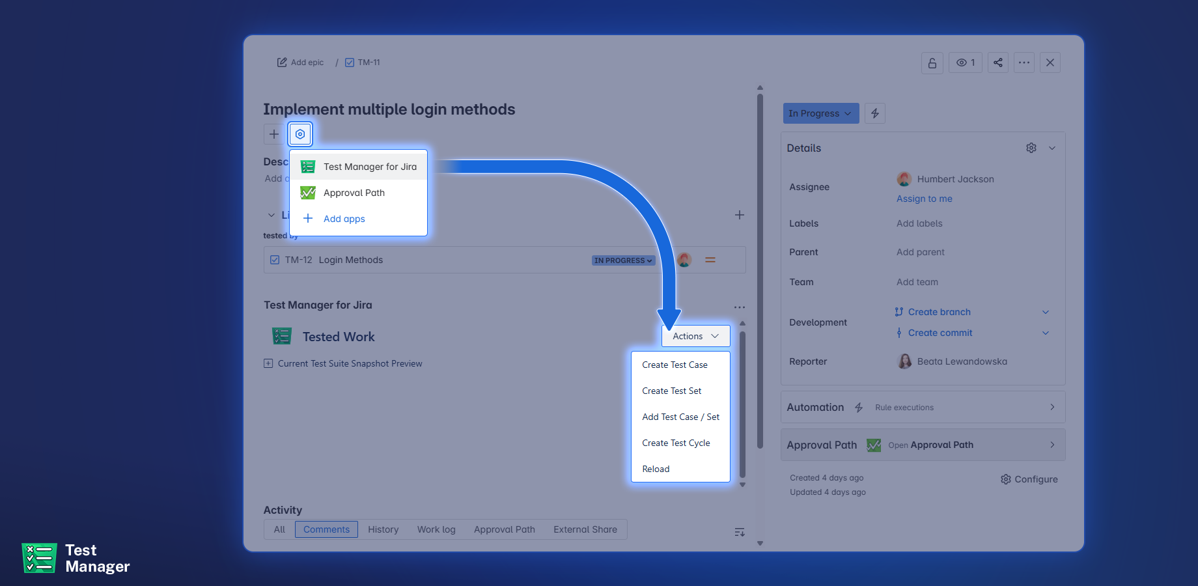Click the main content vertical scrollbar
The image size is (1198, 586).
coord(760,271)
